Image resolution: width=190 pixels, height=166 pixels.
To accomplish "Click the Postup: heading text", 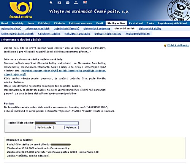I will [9, 103].
